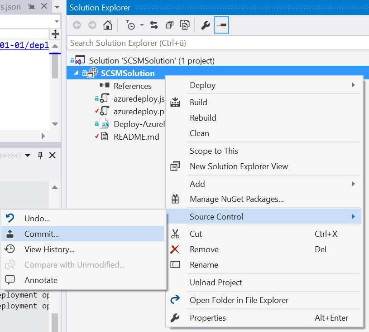Click Manage NuGet Packages... option
Viewport: 369px width, 332px height.
[237, 199]
